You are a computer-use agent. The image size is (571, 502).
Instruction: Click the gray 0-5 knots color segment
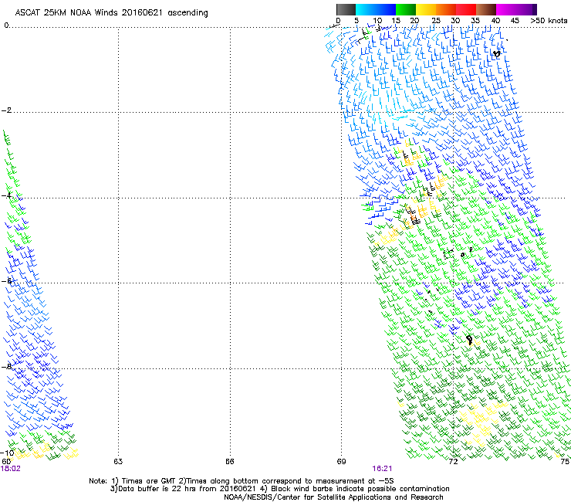pos(346,9)
